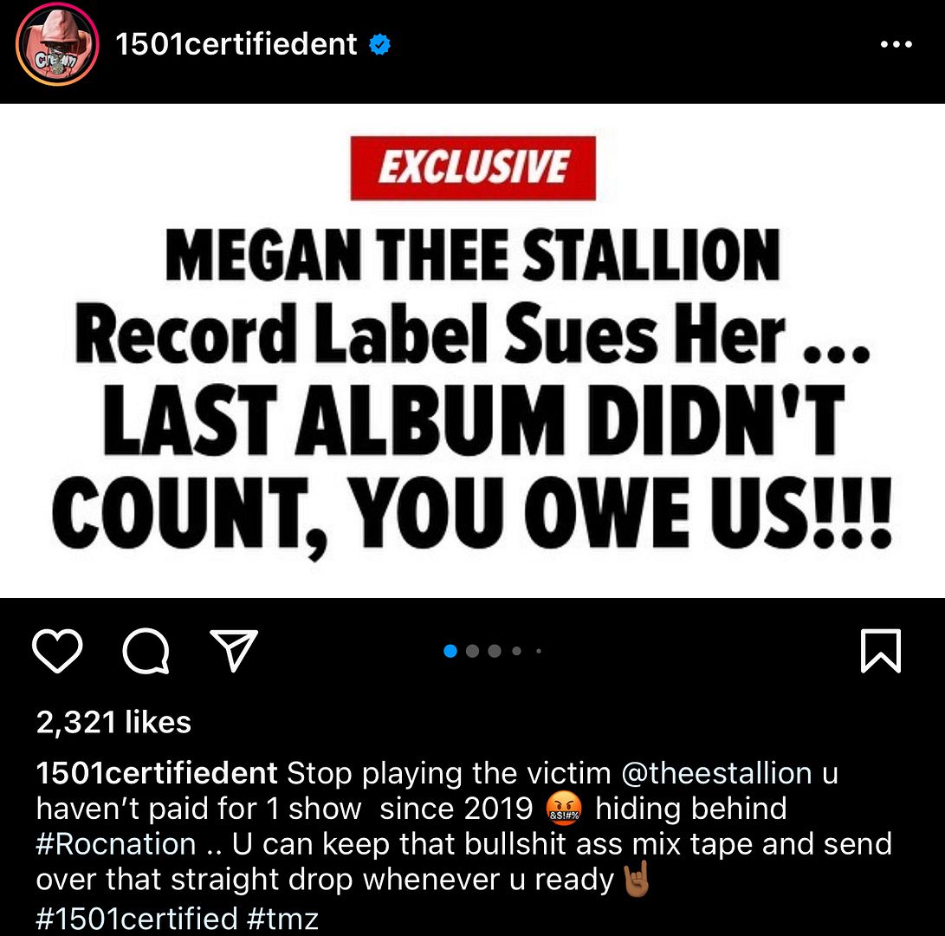Screen dimensions: 945x936
Task: Tap the caption's bold 1501certifiedent username
Action: click(157, 773)
